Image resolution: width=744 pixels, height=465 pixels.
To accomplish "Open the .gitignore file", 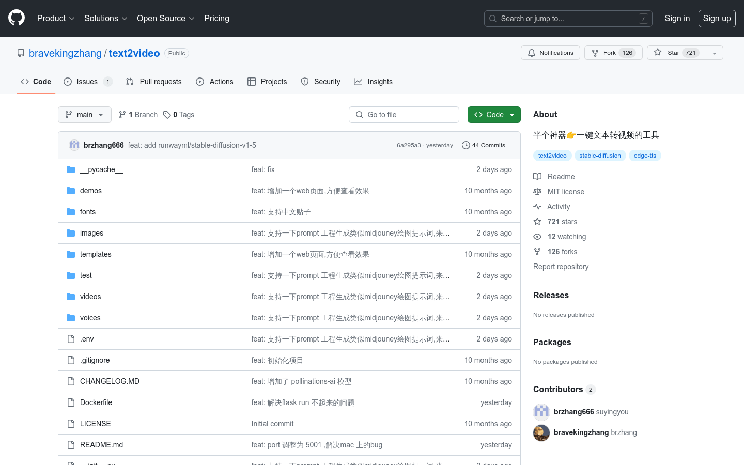I will pos(95,360).
